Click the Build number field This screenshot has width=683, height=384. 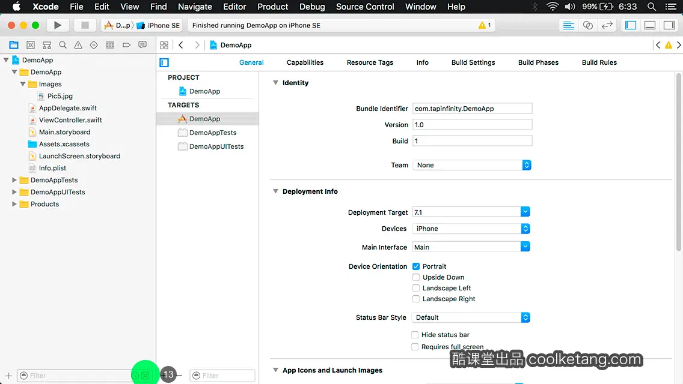click(x=472, y=141)
